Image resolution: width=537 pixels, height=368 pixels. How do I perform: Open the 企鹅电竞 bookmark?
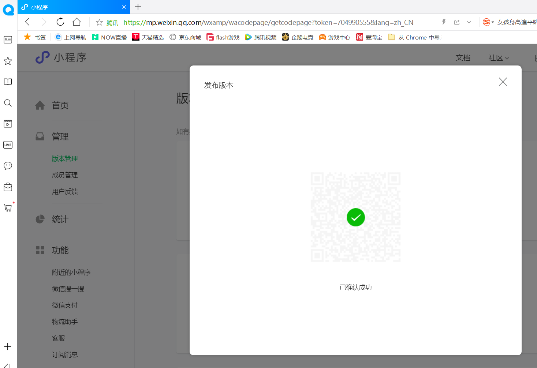(x=298, y=37)
